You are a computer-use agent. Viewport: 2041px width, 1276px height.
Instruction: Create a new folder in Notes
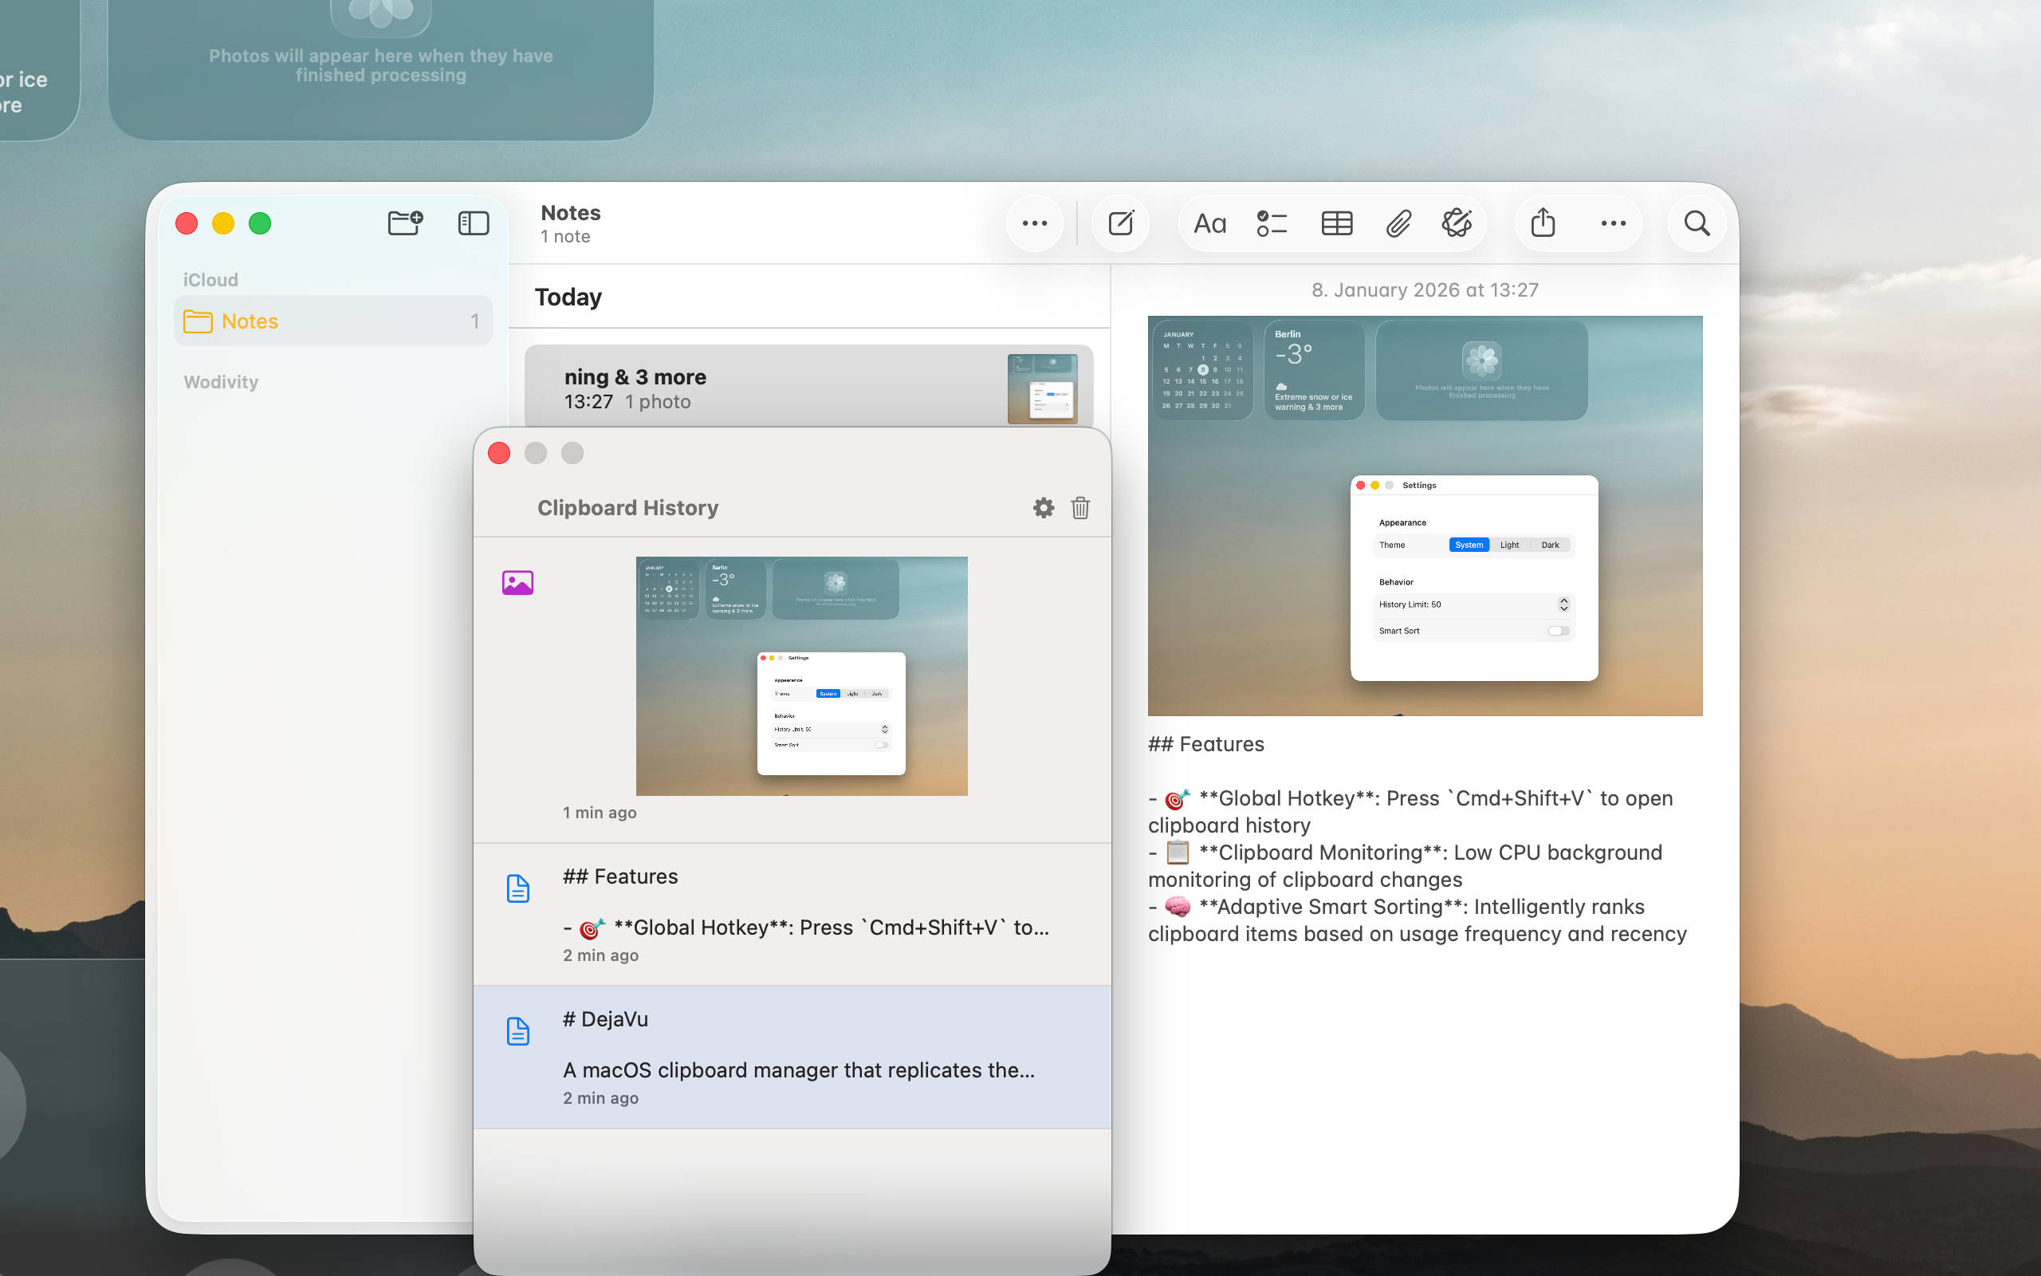click(x=405, y=223)
